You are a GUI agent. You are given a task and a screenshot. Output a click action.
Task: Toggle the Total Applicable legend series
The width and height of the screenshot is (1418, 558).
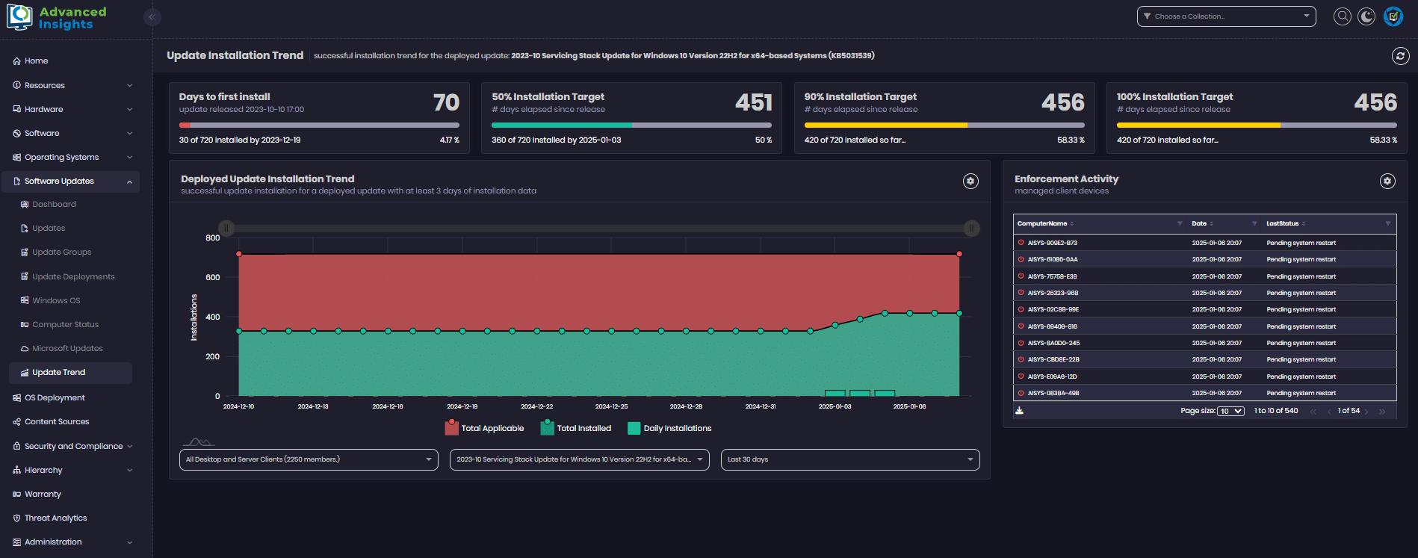(485, 428)
